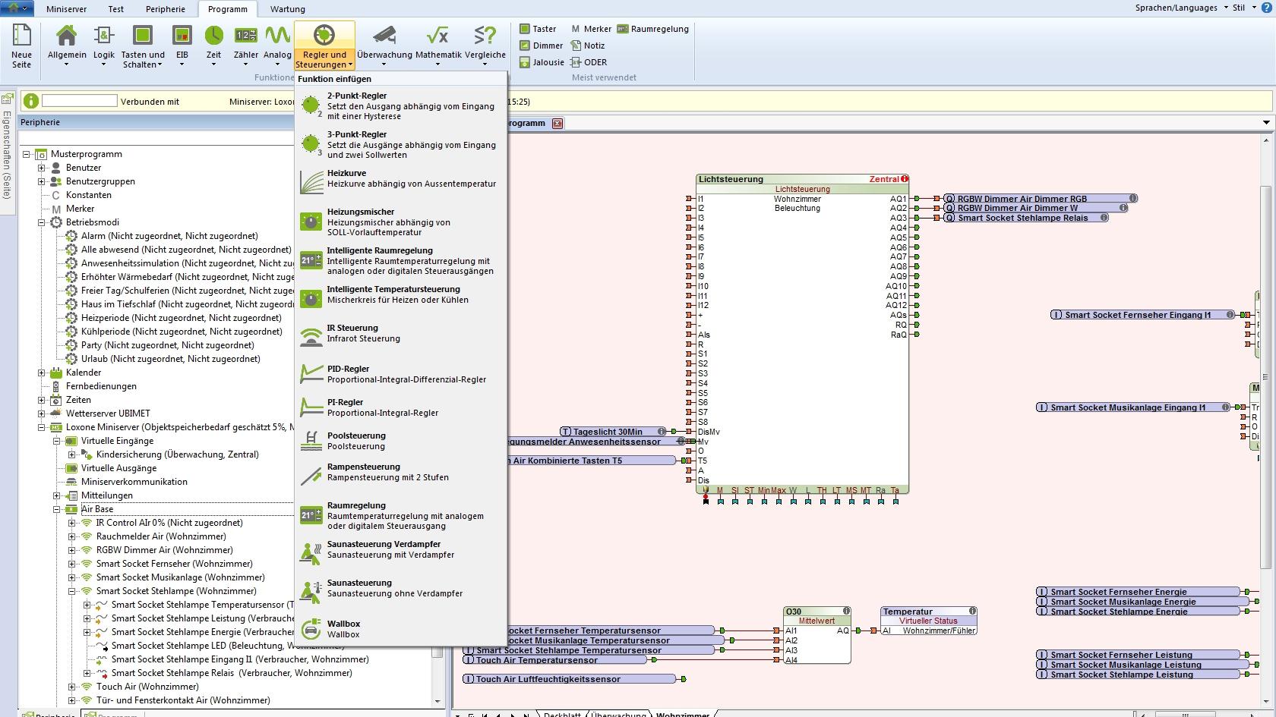This screenshot has height=717, width=1276.
Task: Expand the Kalender tree node
Action: pos(42,373)
